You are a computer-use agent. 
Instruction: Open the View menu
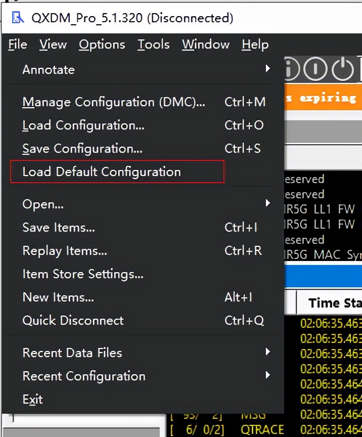53,45
